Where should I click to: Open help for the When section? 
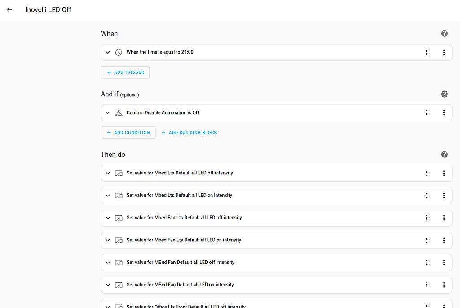pyautogui.click(x=444, y=34)
